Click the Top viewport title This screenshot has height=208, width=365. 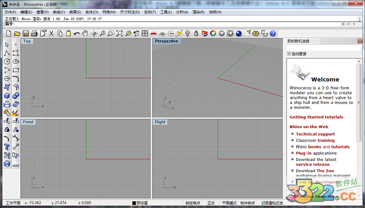click(x=27, y=41)
